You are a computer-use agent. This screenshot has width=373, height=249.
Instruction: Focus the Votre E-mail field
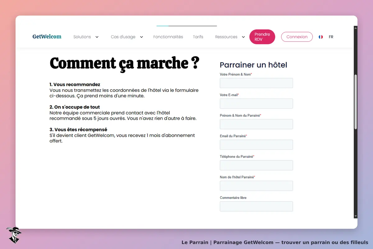[256, 104]
